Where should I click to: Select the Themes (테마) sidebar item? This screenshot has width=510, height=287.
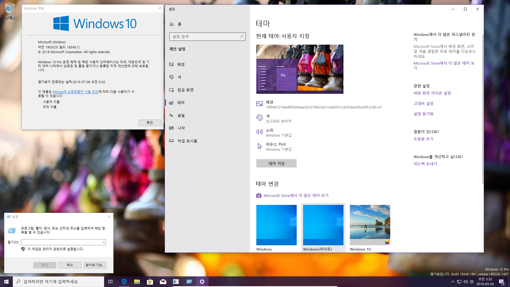tap(207, 103)
